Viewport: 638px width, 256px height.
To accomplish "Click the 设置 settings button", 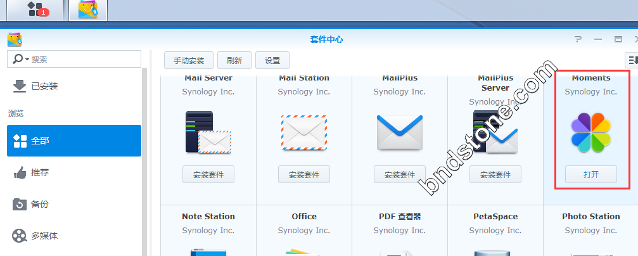I will [x=272, y=61].
